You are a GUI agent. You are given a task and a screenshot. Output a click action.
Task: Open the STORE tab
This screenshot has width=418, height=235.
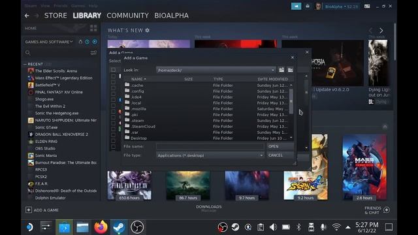[56, 16]
